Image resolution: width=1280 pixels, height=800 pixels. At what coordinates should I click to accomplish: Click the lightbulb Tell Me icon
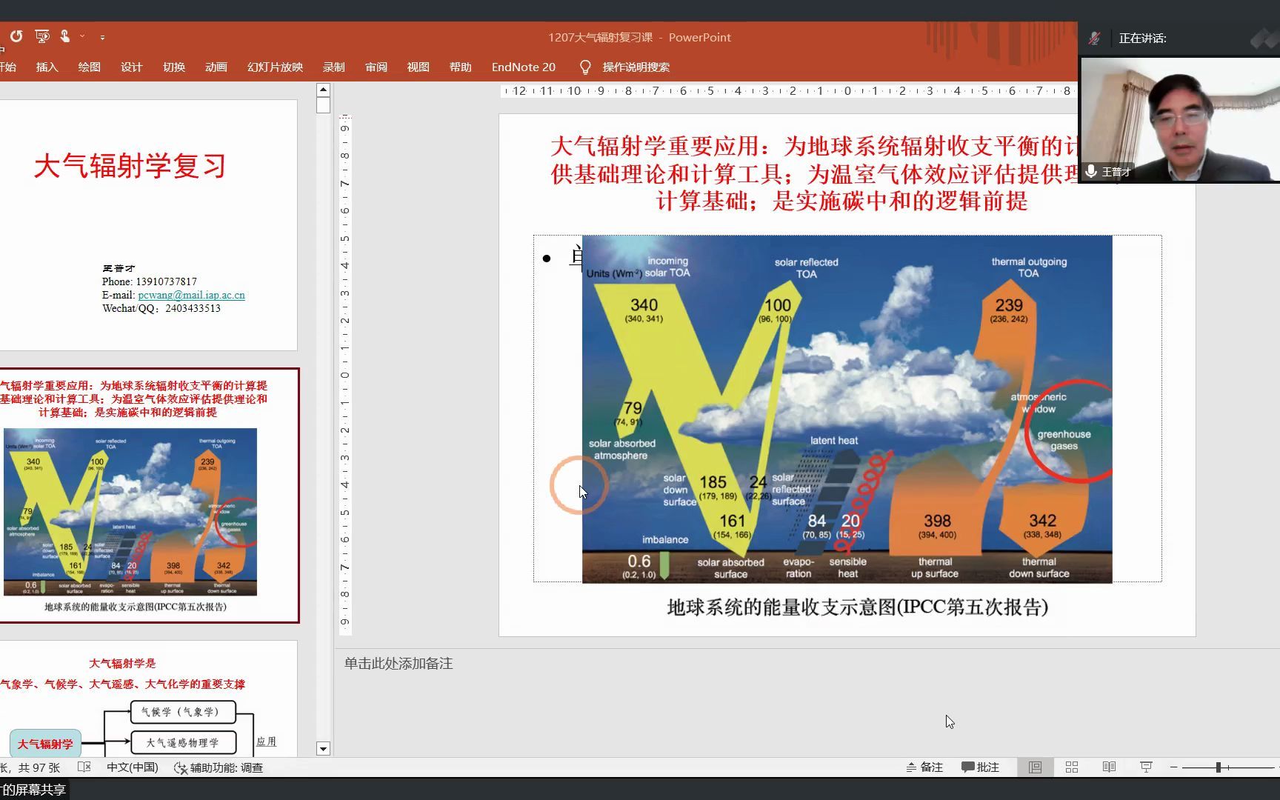(x=585, y=67)
